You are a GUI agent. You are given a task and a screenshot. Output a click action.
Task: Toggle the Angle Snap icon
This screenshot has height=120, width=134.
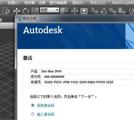[x=104, y=11]
